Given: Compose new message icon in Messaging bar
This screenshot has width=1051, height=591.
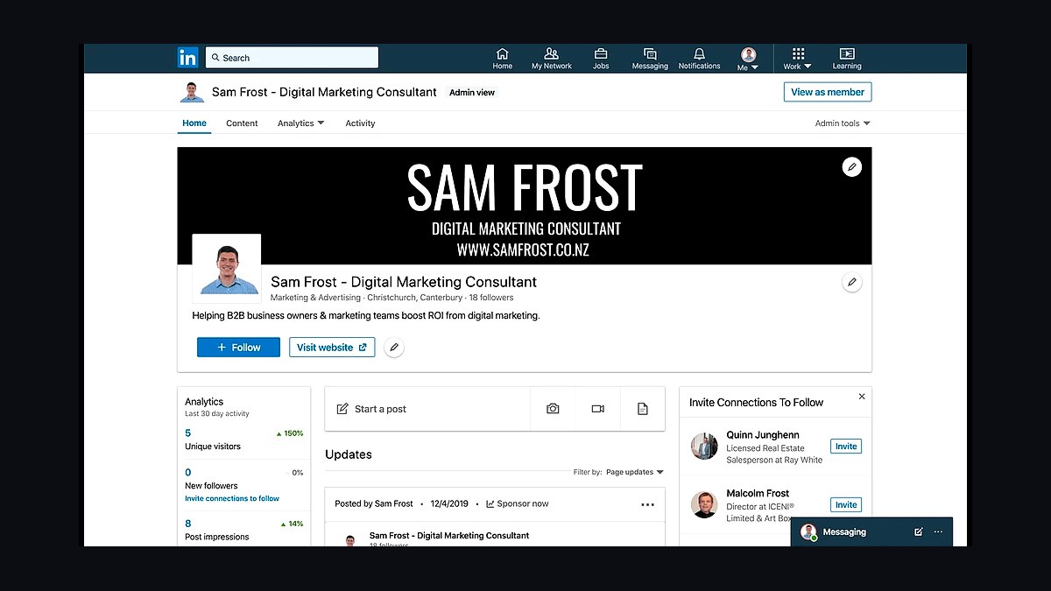Looking at the screenshot, I should point(919,531).
